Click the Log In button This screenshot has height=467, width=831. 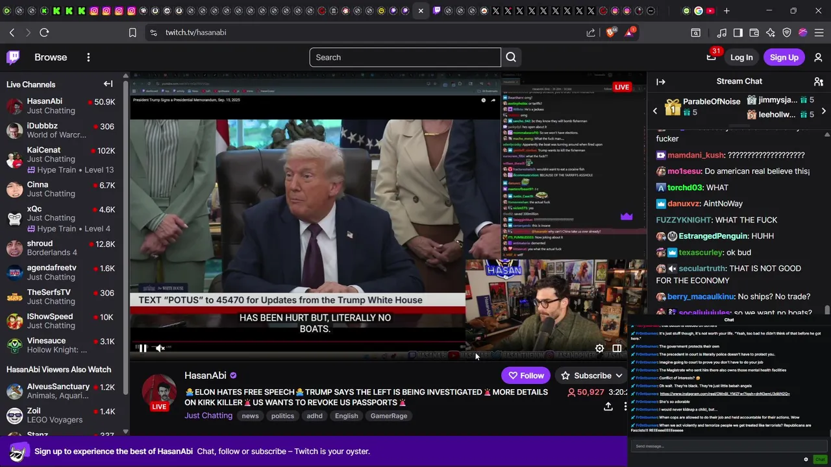click(x=741, y=57)
